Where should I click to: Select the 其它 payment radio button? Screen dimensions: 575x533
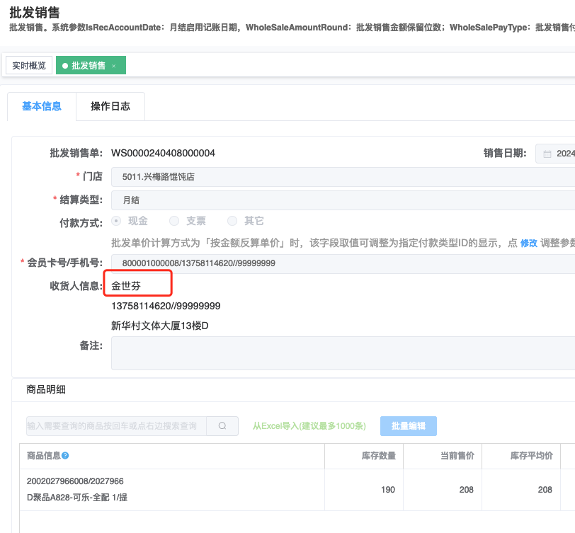coord(232,221)
